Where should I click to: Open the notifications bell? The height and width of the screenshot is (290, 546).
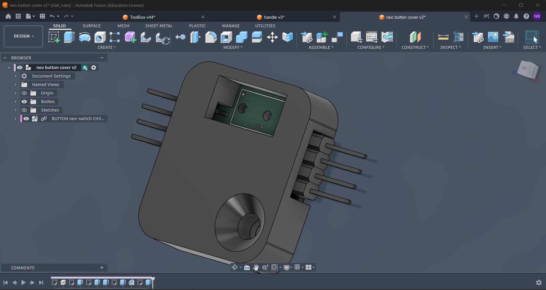516,16
